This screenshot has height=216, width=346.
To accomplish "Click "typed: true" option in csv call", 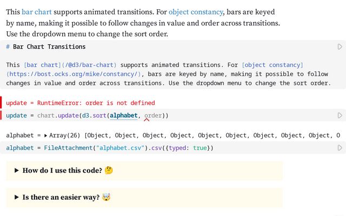I will [188, 148].
